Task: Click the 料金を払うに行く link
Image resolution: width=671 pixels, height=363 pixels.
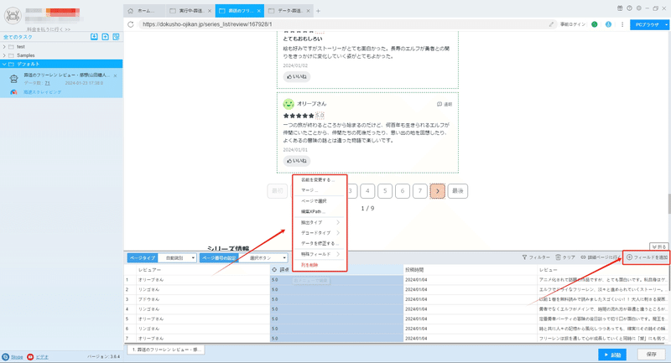Action: click(49, 29)
